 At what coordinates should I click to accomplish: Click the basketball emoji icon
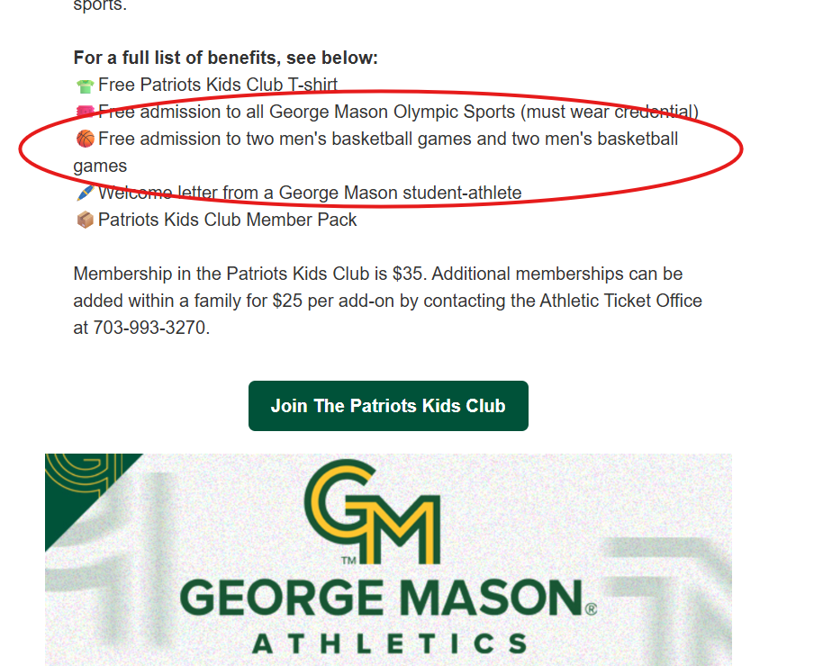85,139
